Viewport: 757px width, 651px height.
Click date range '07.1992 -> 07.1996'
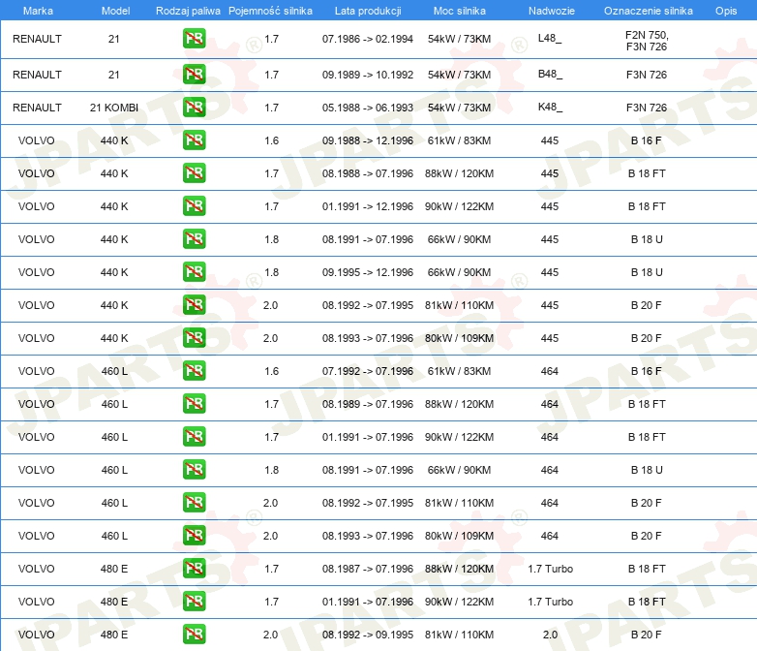(368, 371)
